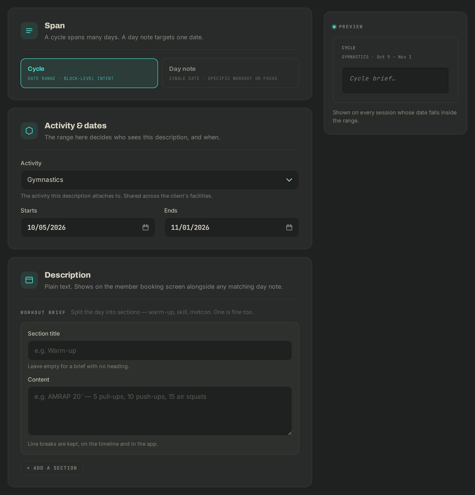Click the Ends field label
Screen dimensions: 475x495
(x=171, y=211)
